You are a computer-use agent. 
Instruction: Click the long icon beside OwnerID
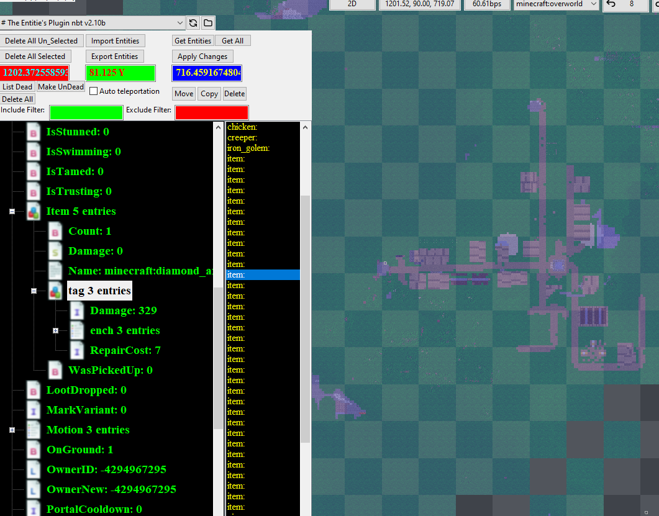34,470
